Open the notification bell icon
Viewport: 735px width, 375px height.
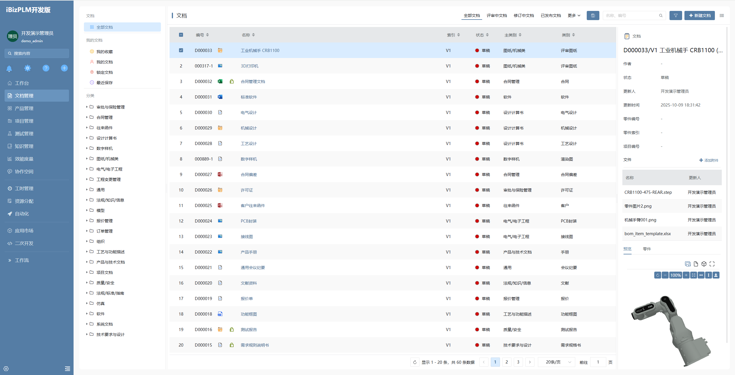(9, 68)
